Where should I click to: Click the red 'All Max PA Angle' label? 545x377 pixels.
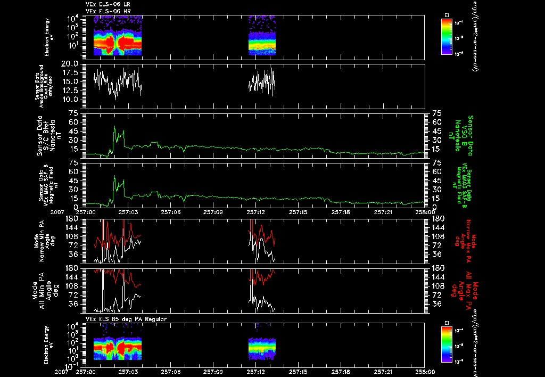465,290
